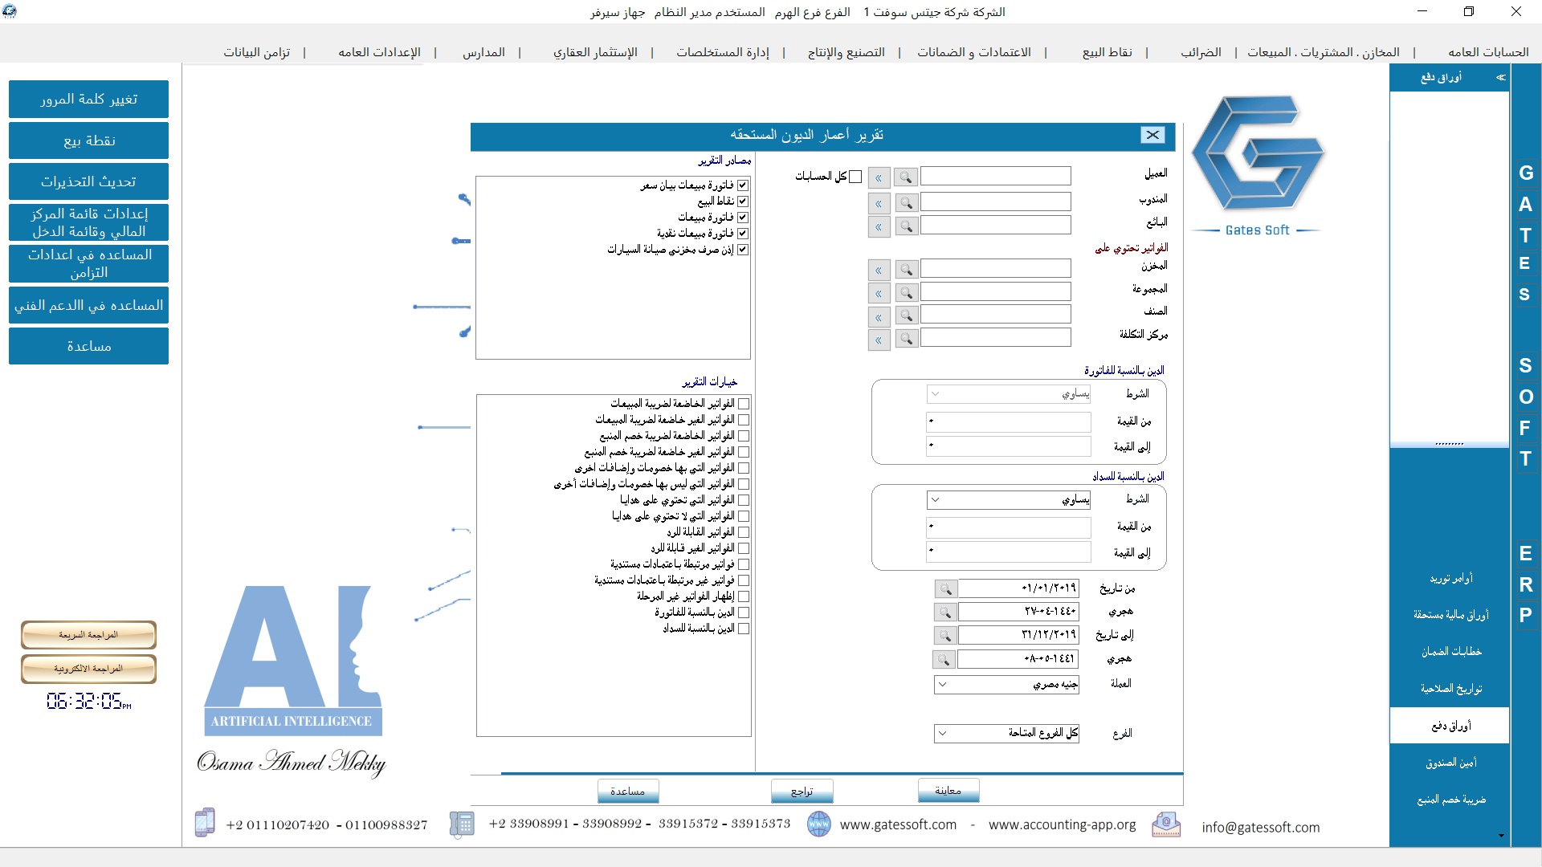Enable الفواتير القابلة للرد option

click(x=744, y=531)
